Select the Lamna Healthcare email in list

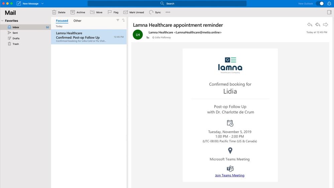coord(89,37)
